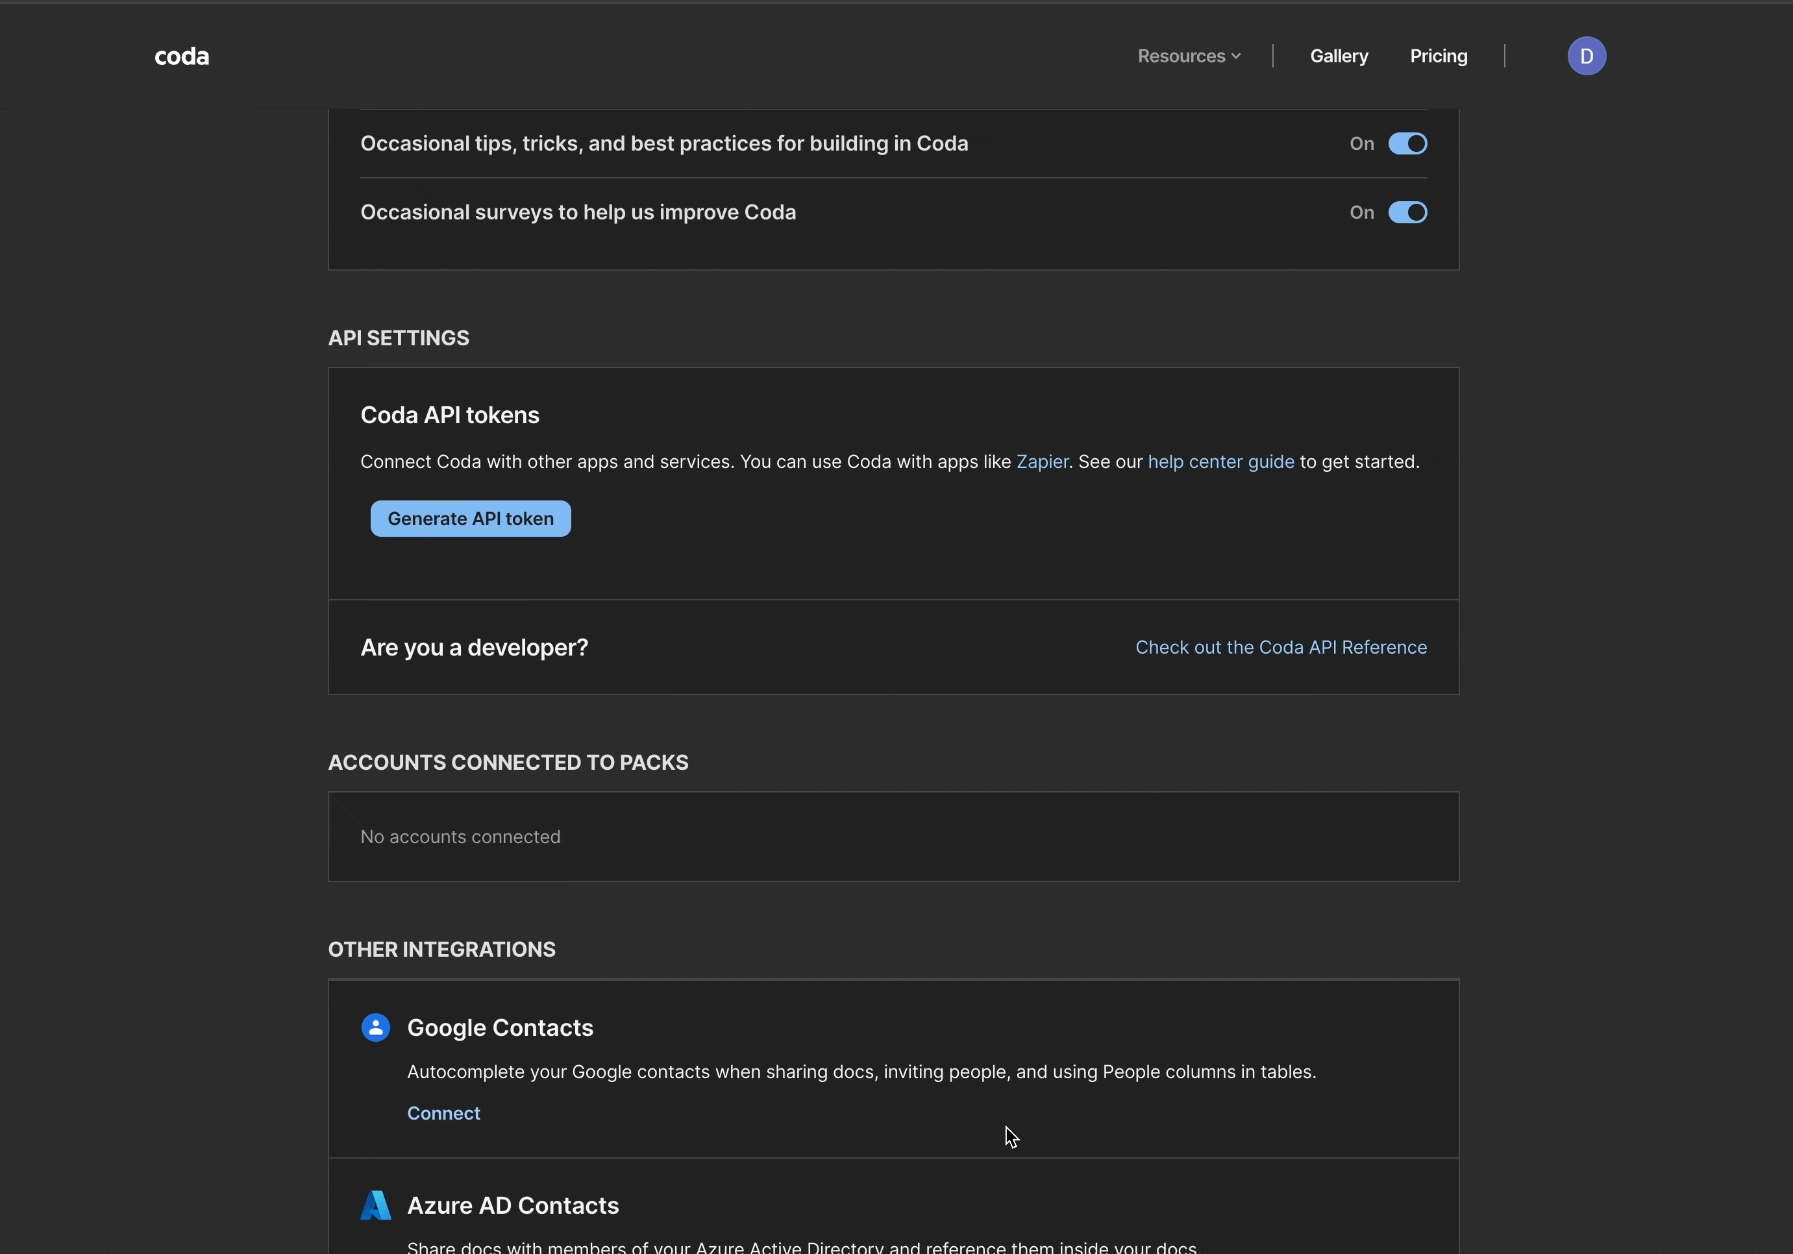Open the help center guide link

point(1220,461)
